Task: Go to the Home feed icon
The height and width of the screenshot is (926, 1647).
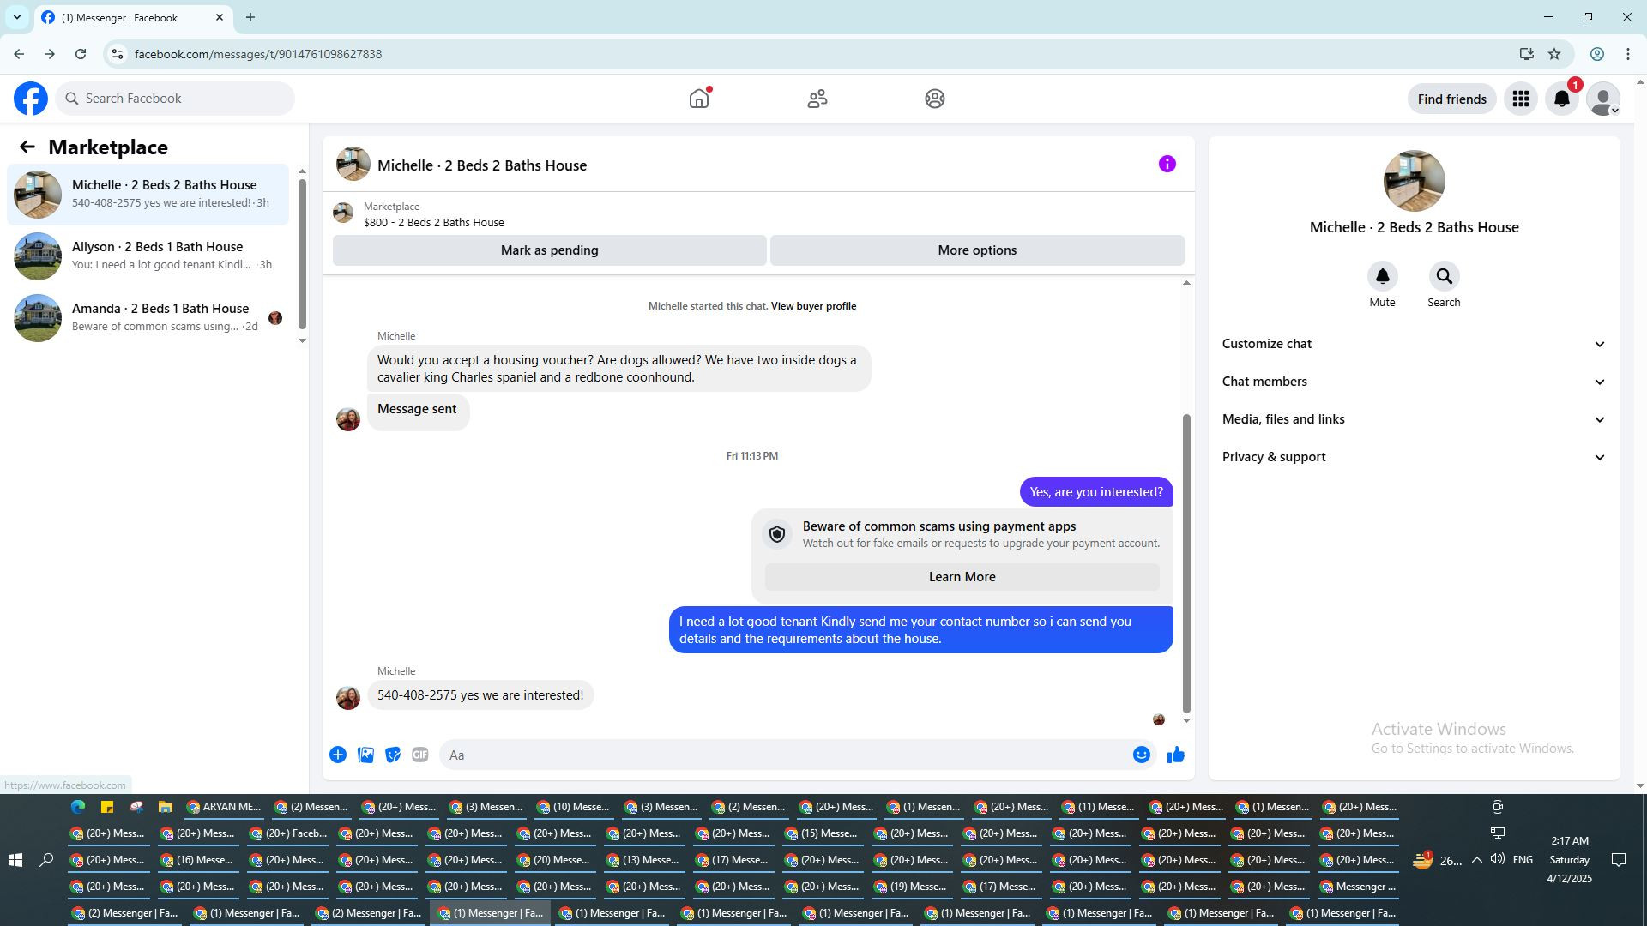Action: tap(699, 99)
